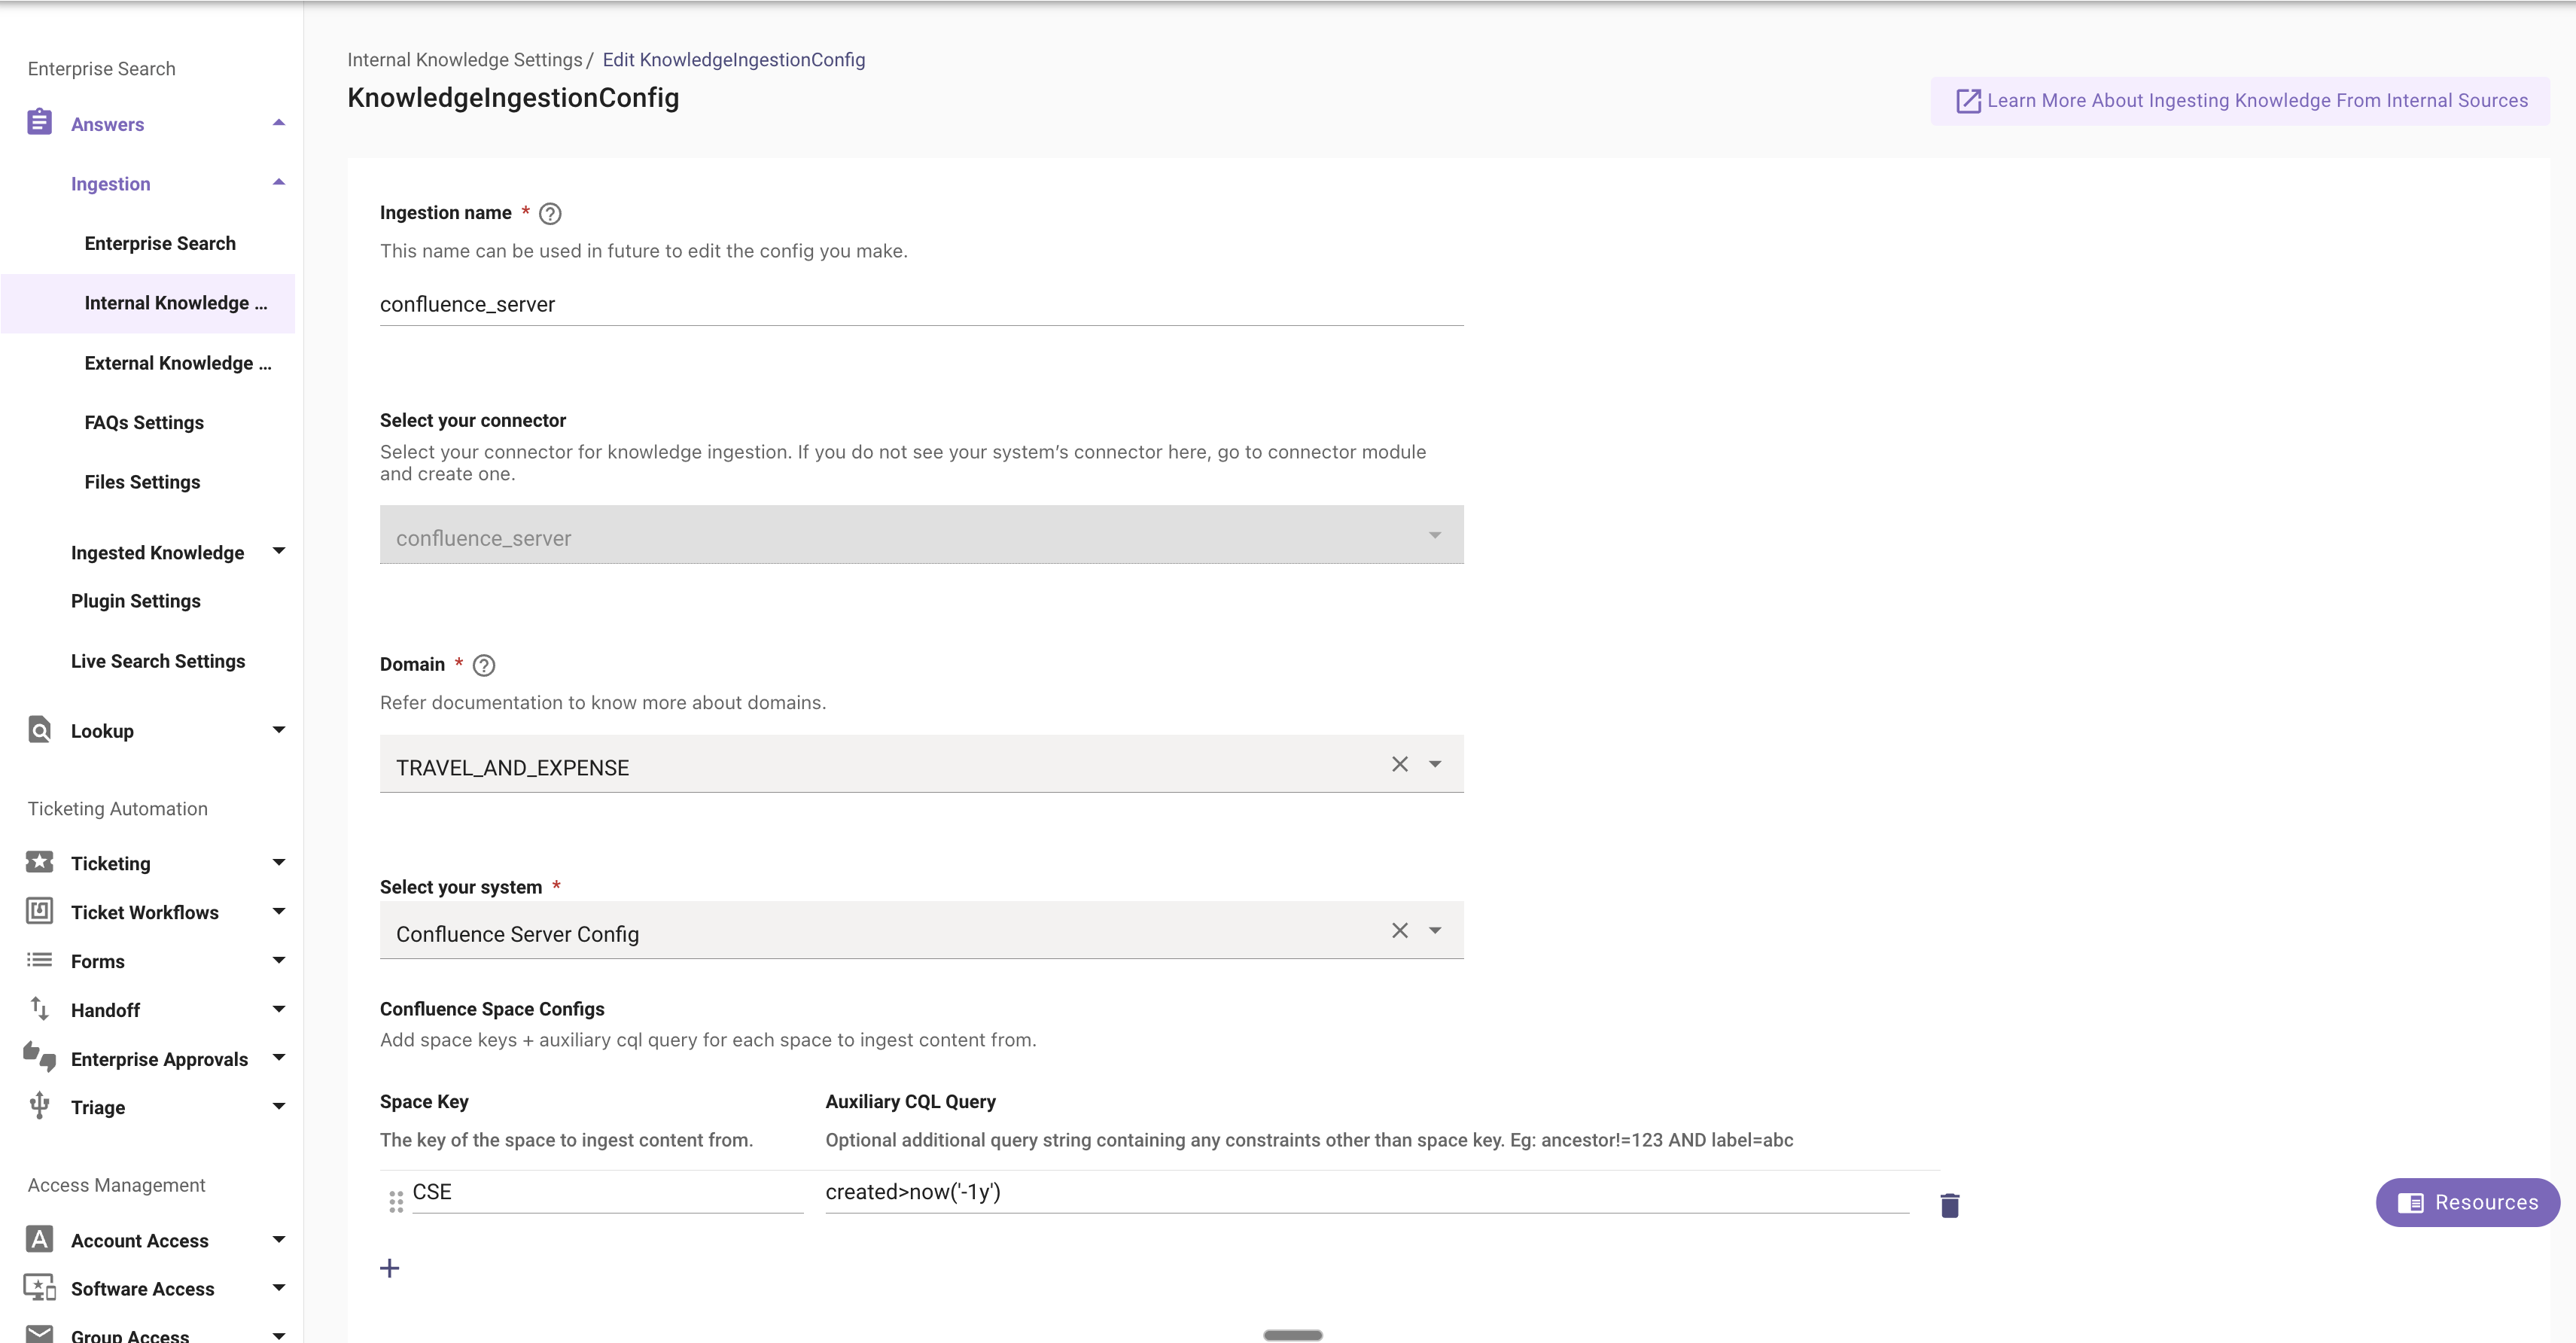Viewport: 2576px width, 1343px height.
Task: Click the Ticketing star icon in sidebar
Action: [39, 862]
